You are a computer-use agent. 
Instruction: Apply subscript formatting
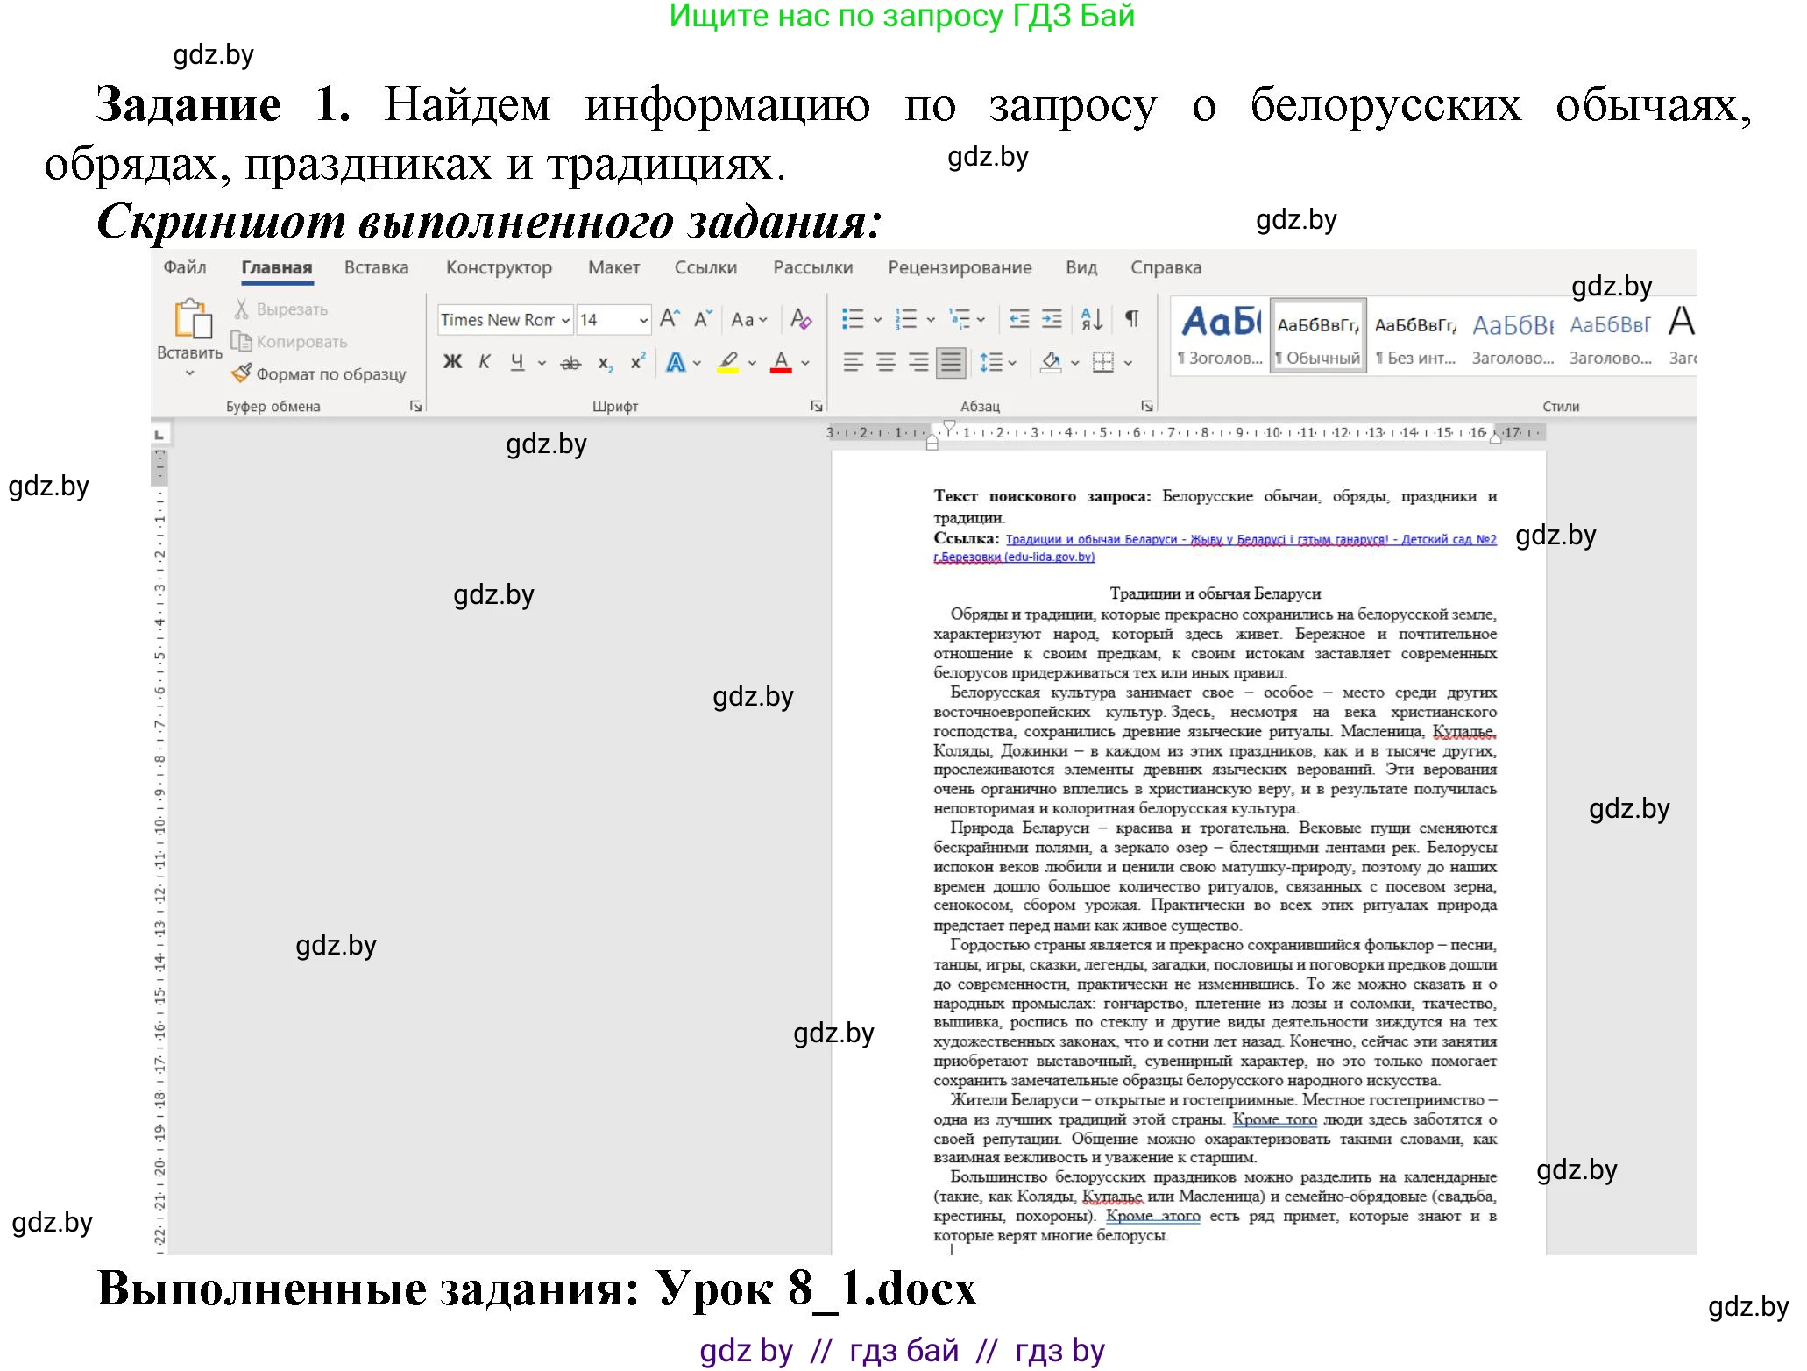tap(605, 362)
